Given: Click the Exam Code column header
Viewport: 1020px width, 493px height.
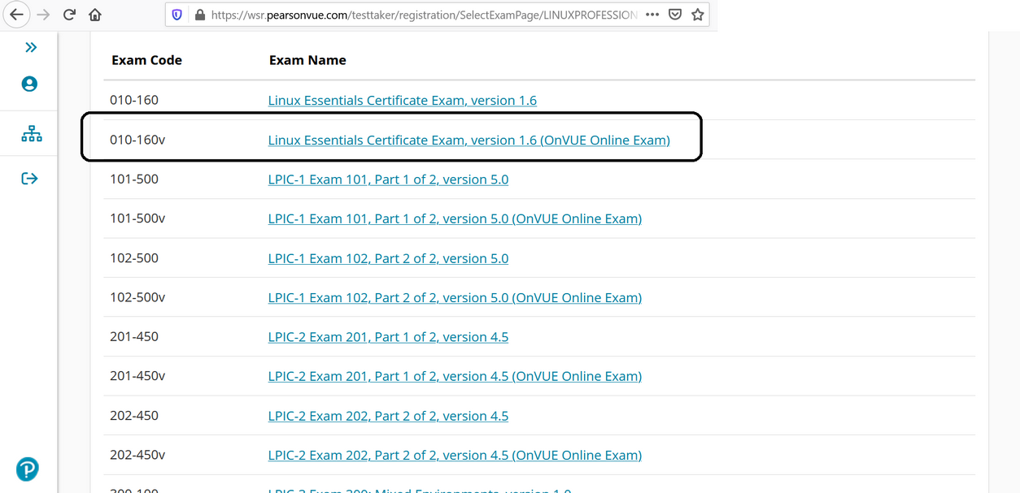Looking at the screenshot, I should pos(146,60).
